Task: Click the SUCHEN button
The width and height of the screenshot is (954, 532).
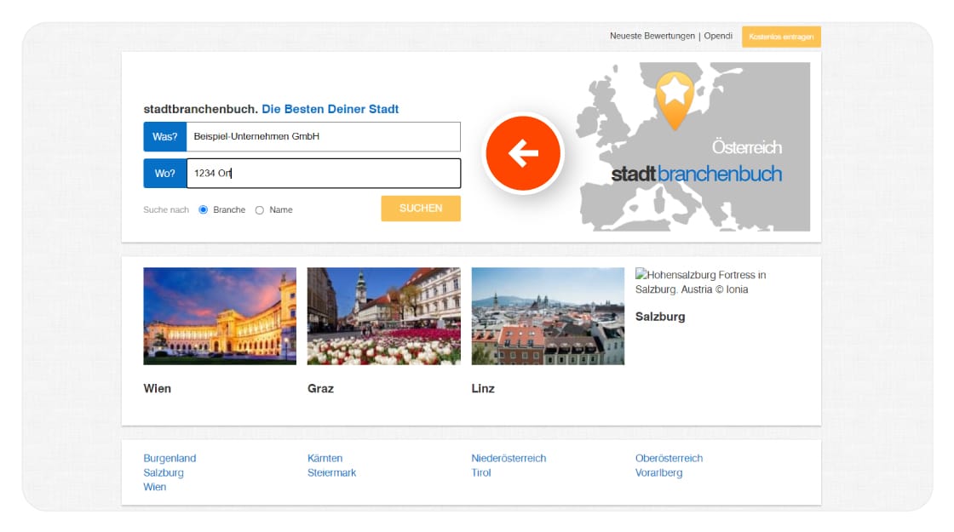Action: pyautogui.click(x=421, y=209)
